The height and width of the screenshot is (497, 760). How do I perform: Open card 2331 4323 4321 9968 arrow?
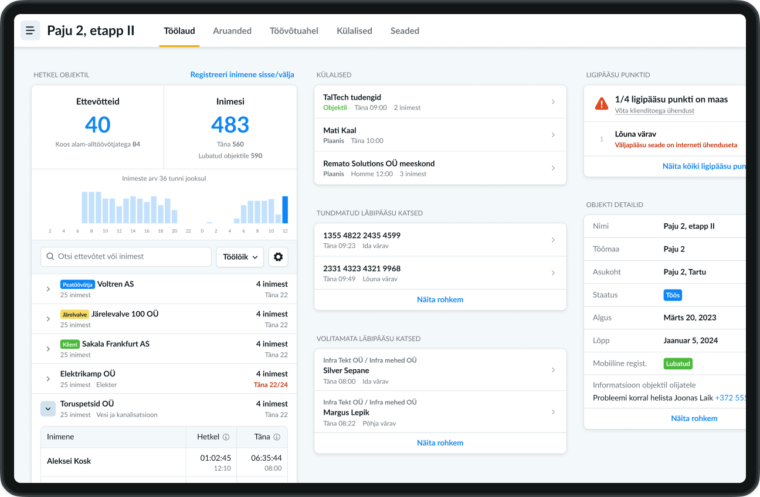553,273
